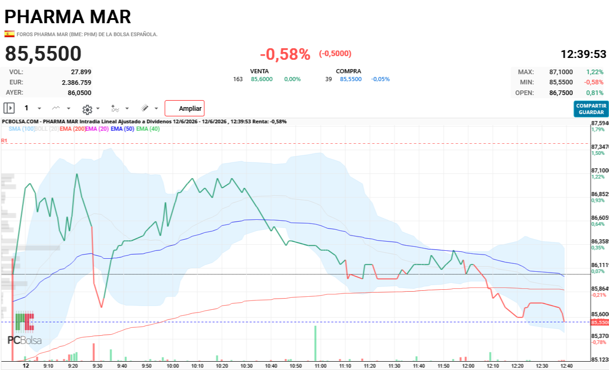Click the Compartir Guardar button
609x370 pixels.
(x=591, y=109)
